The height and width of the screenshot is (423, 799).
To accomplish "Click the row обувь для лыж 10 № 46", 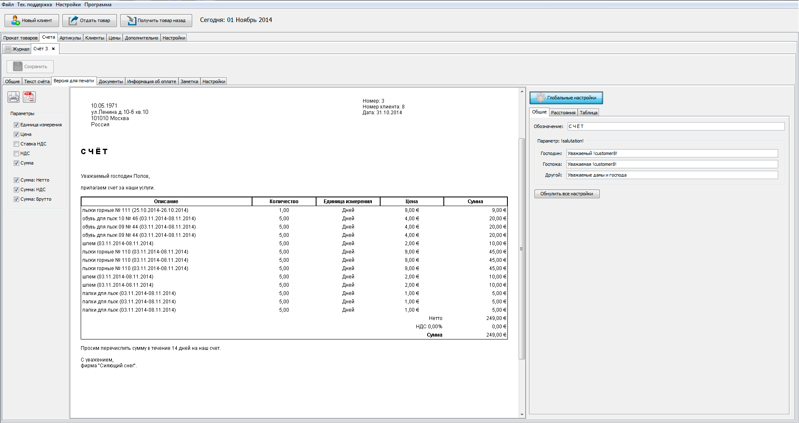I will click(294, 219).
